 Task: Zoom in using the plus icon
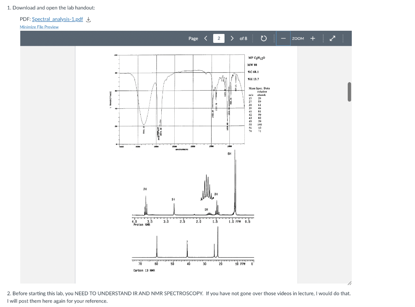pos(312,38)
